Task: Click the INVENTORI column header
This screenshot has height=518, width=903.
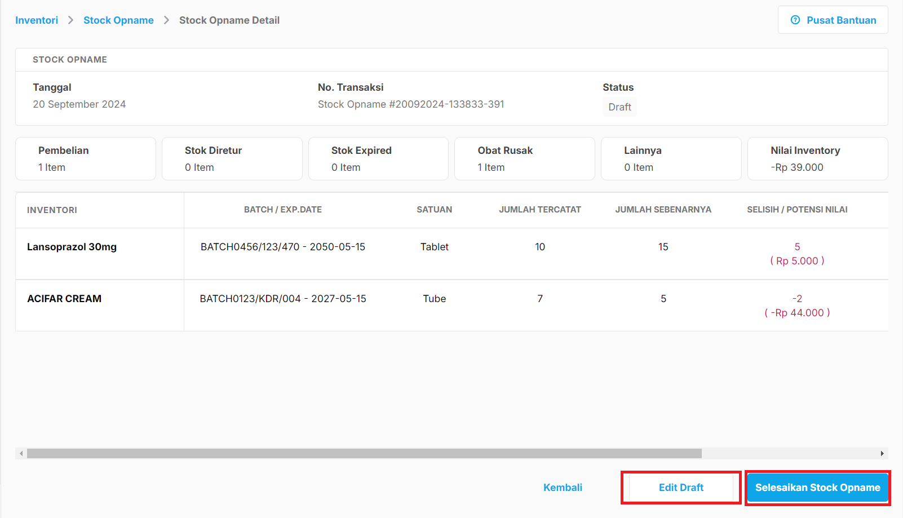Action: click(52, 210)
